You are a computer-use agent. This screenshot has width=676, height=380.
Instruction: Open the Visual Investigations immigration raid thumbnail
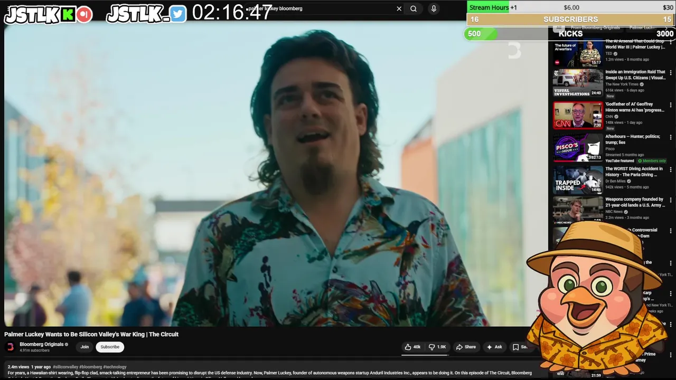(578, 83)
